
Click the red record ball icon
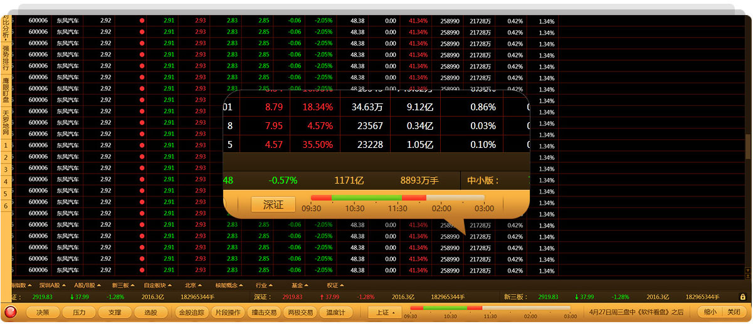pyautogui.click(x=11, y=312)
